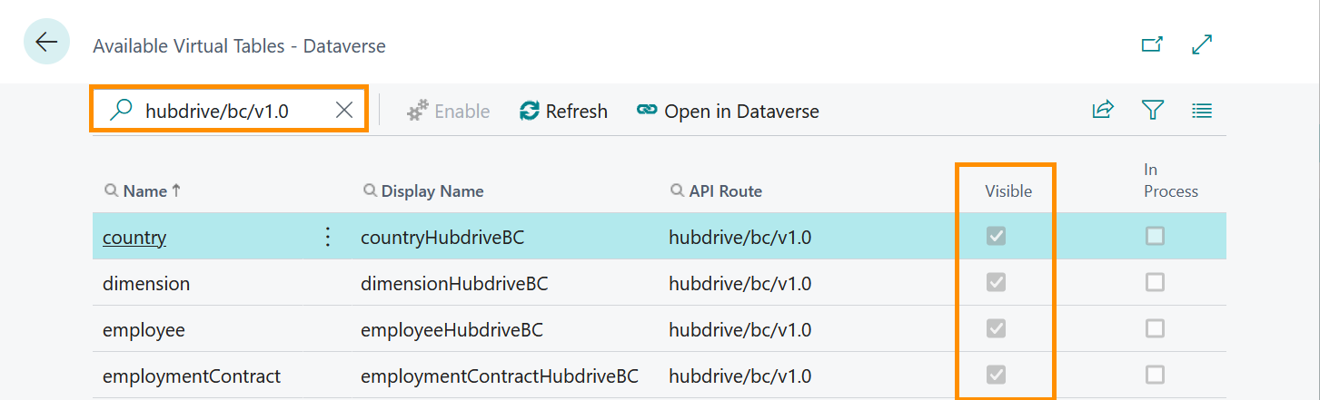Sort by the Name column header
Screen dimensions: 1320x400
click(144, 191)
